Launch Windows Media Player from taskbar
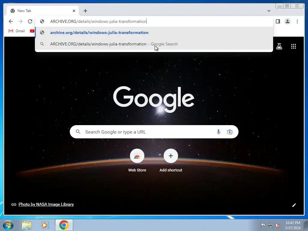Screen dimensions: 308x231 point(45,225)
